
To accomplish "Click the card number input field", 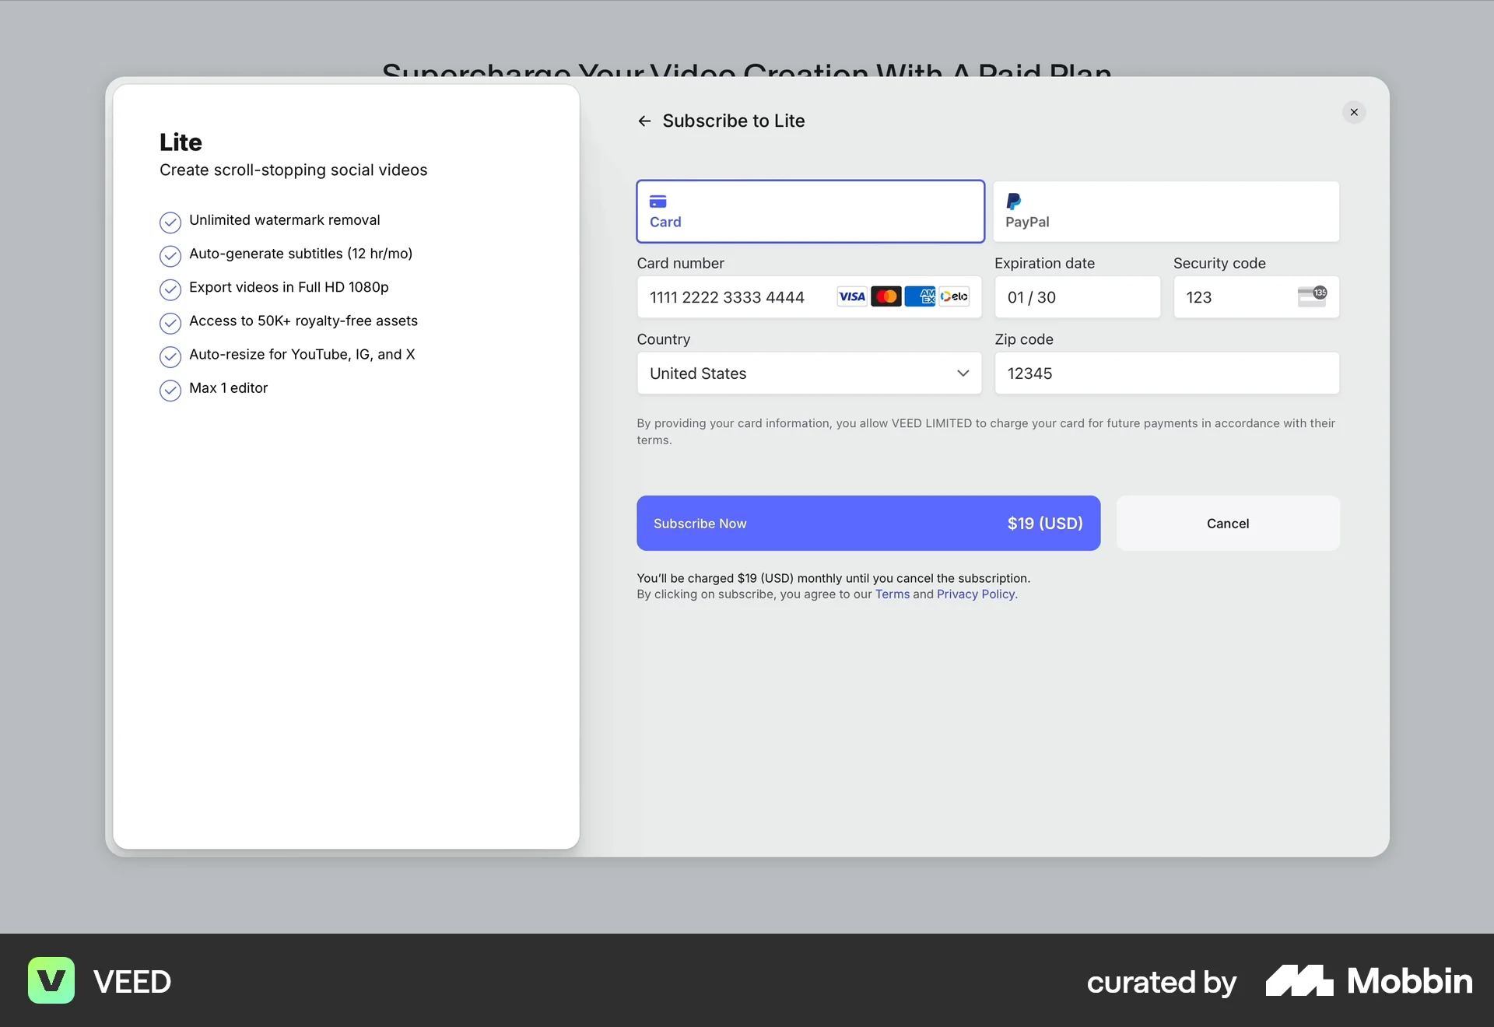I will pyautogui.click(x=731, y=296).
